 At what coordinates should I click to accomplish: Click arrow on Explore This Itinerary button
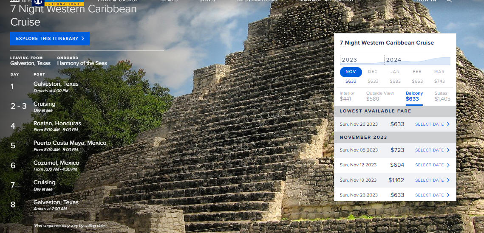(x=83, y=39)
